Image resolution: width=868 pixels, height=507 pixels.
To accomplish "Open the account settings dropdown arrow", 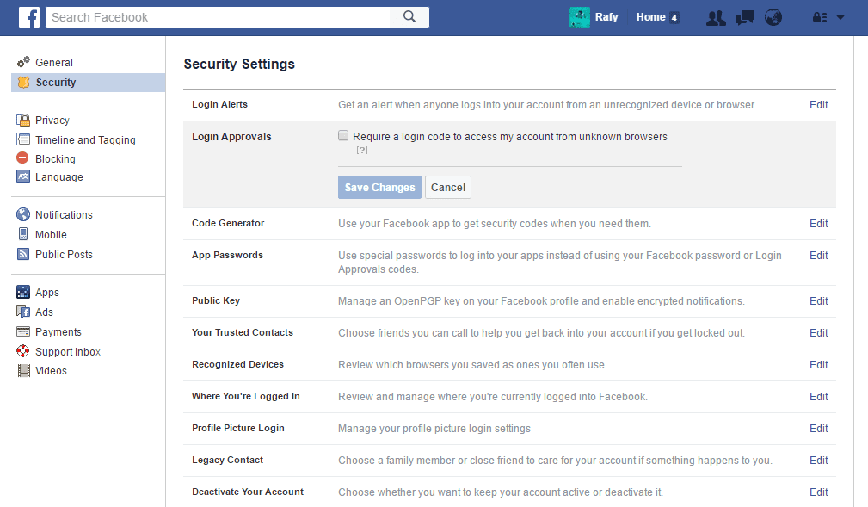I will tap(839, 16).
